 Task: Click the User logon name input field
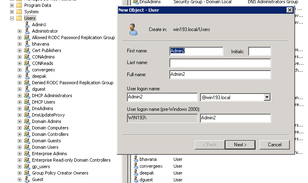[x=162, y=97]
